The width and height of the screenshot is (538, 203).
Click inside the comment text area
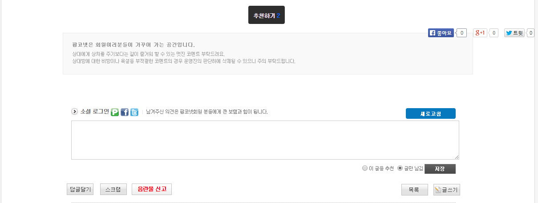point(265,140)
